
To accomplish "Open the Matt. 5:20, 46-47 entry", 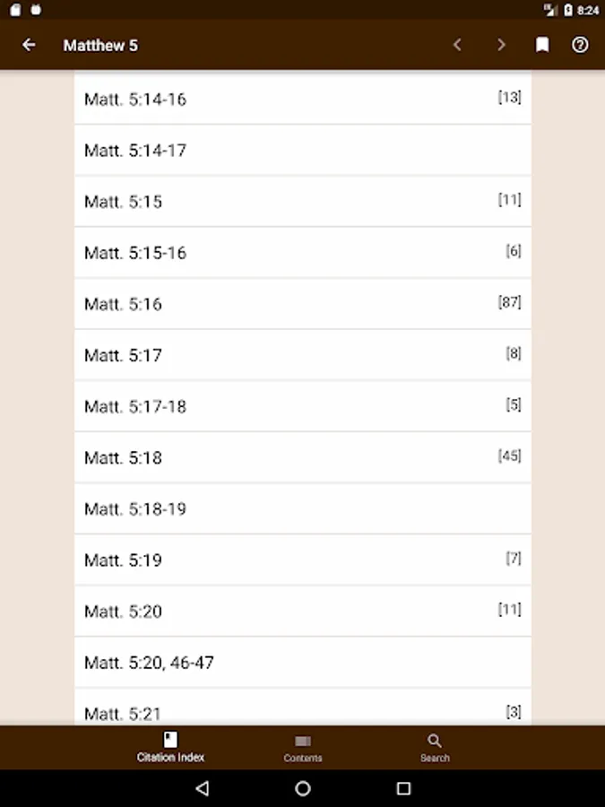I will coord(302,663).
